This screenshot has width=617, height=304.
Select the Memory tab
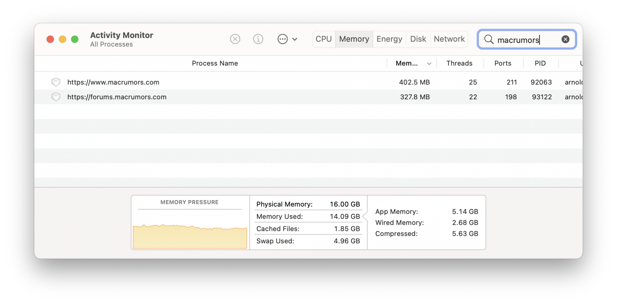coord(354,39)
